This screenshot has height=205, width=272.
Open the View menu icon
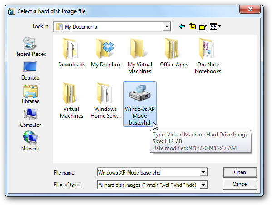coord(215,26)
